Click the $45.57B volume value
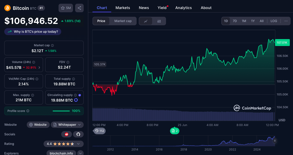The height and width of the screenshot is (155, 293). click(14, 68)
